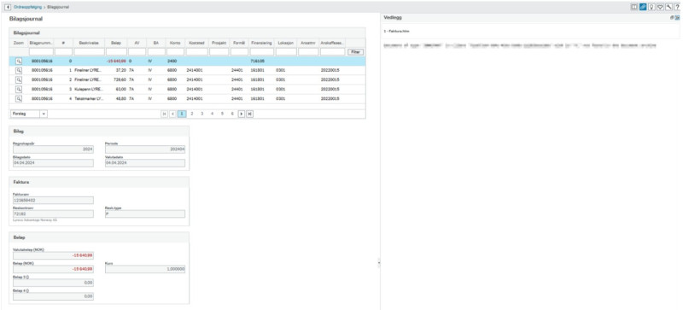Go to previous page of journal
Image resolution: width=683 pixels, height=310 pixels.
(172, 114)
